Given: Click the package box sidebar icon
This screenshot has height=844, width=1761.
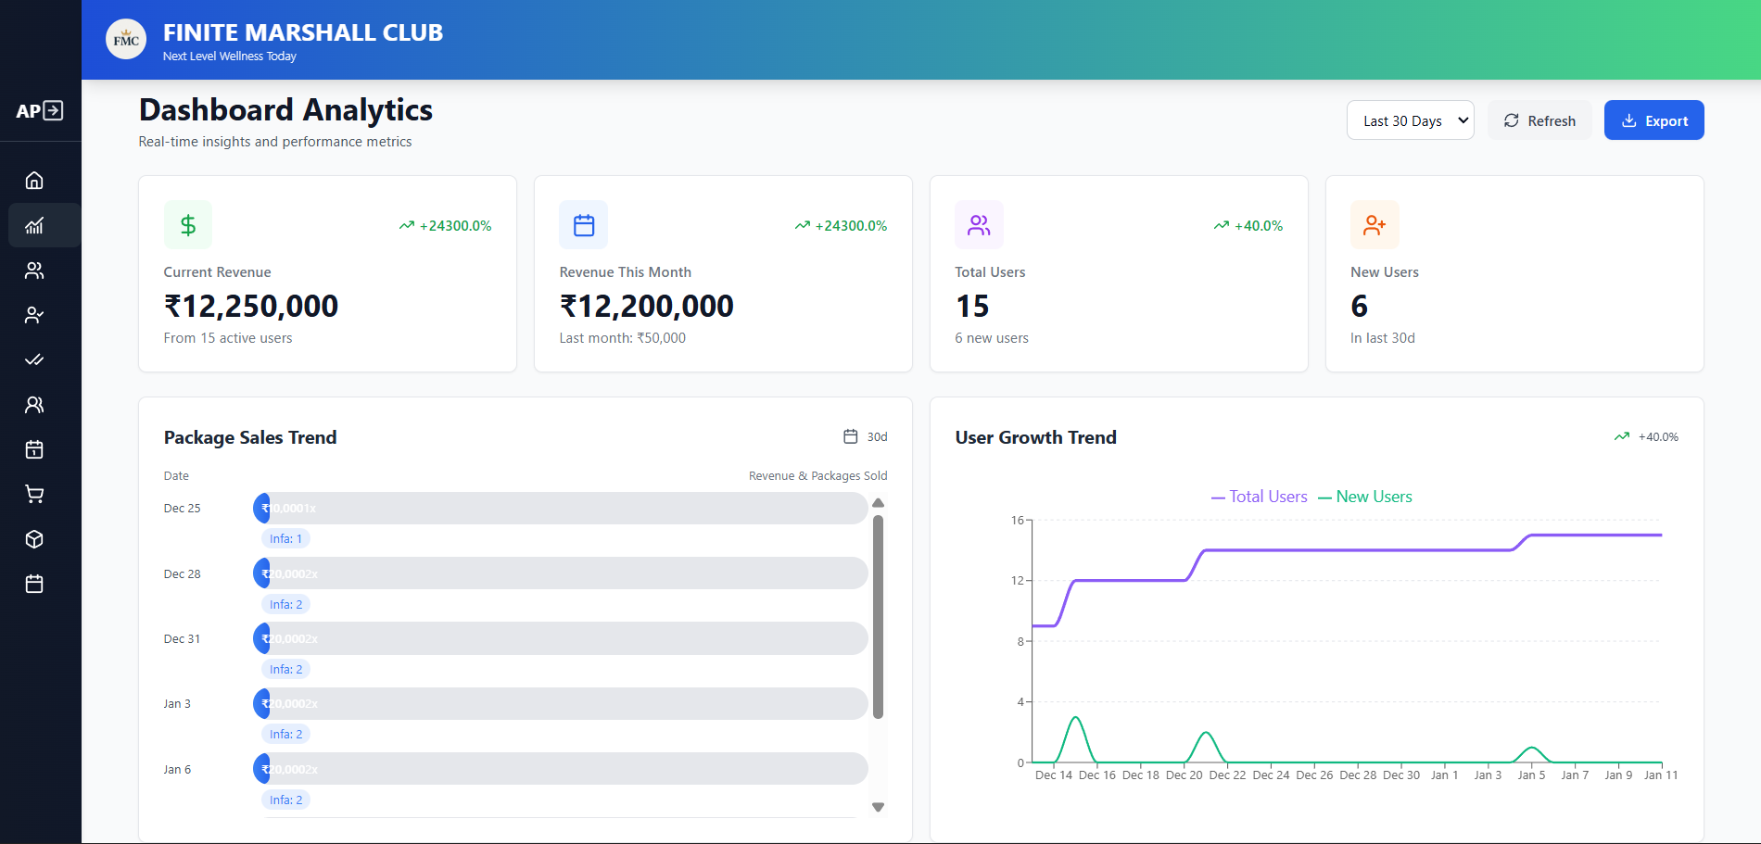Looking at the screenshot, I should 34,539.
